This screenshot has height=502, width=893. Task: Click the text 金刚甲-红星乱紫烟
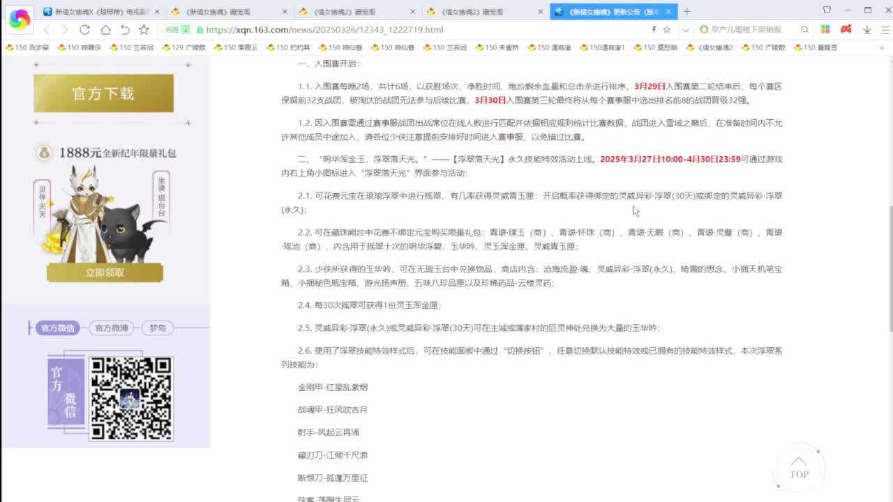tap(333, 387)
